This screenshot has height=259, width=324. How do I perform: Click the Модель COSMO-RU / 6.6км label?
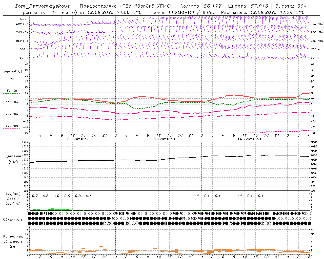point(182,12)
